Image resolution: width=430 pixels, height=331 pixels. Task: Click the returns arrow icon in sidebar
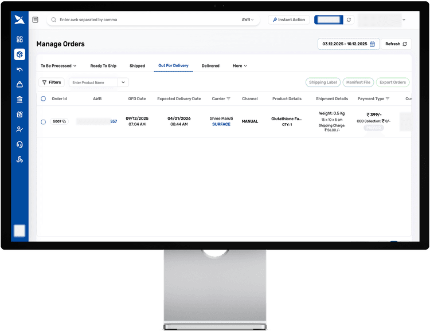point(19,69)
